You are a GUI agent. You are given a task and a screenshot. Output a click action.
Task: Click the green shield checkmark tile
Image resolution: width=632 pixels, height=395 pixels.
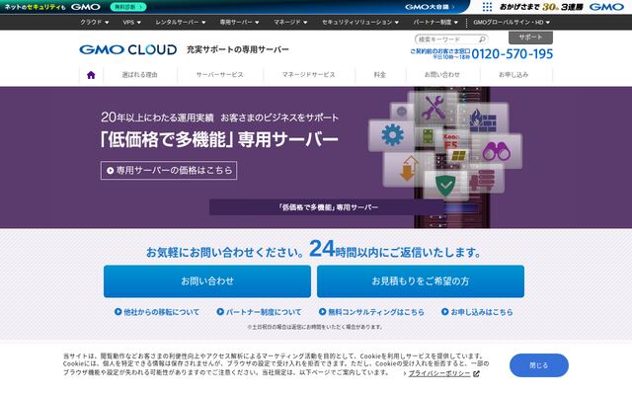click(x=445, y=185)
